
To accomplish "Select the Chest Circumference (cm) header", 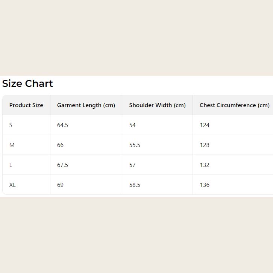I will (235, 105).
